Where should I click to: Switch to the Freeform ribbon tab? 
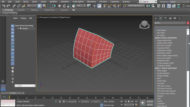pos(21,10)
